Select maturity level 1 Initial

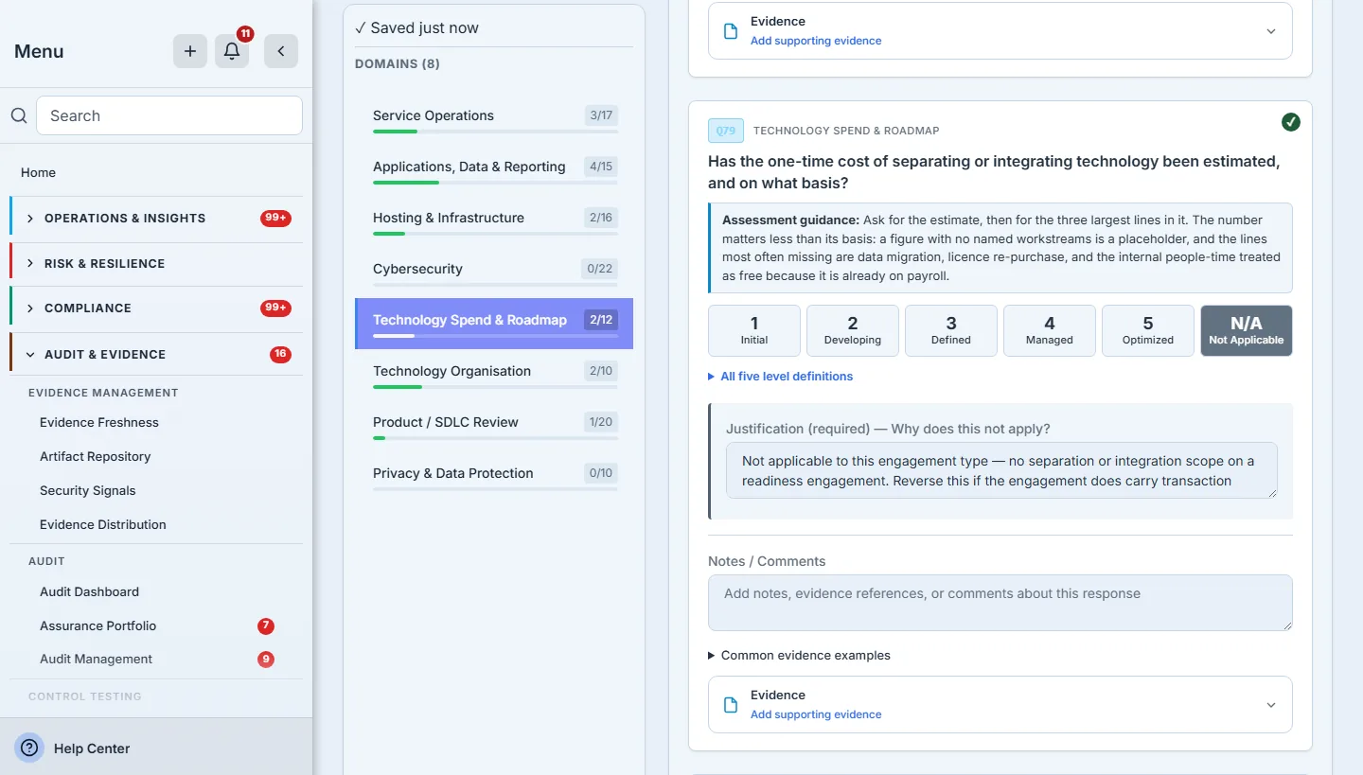click(x=754, y=330)
